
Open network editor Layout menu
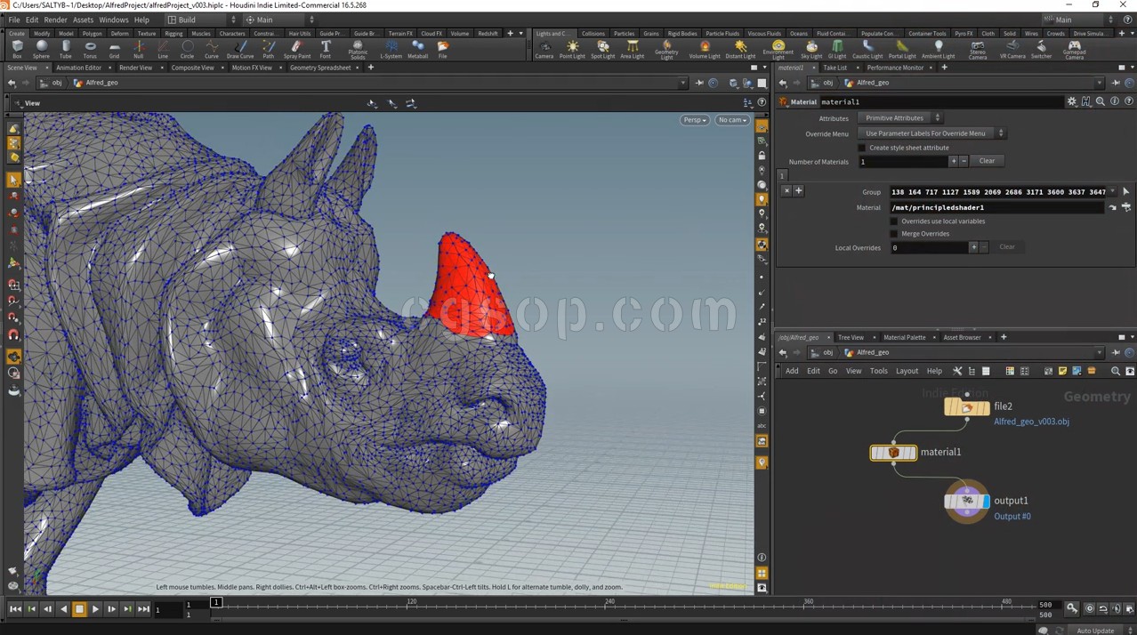pos(907,371)
